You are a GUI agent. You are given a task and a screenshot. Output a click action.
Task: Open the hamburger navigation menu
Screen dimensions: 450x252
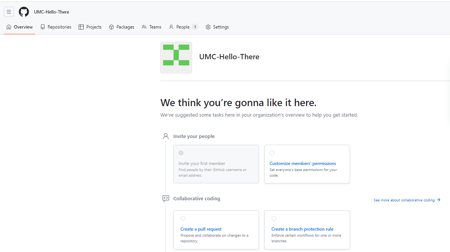tap(9, 12)
